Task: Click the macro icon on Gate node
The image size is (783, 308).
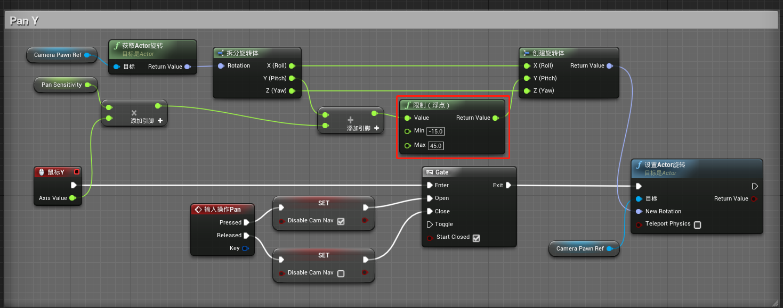Action: (430, 172)
